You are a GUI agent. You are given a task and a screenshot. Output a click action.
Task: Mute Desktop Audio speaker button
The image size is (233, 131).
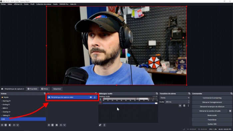coord(101,102)
